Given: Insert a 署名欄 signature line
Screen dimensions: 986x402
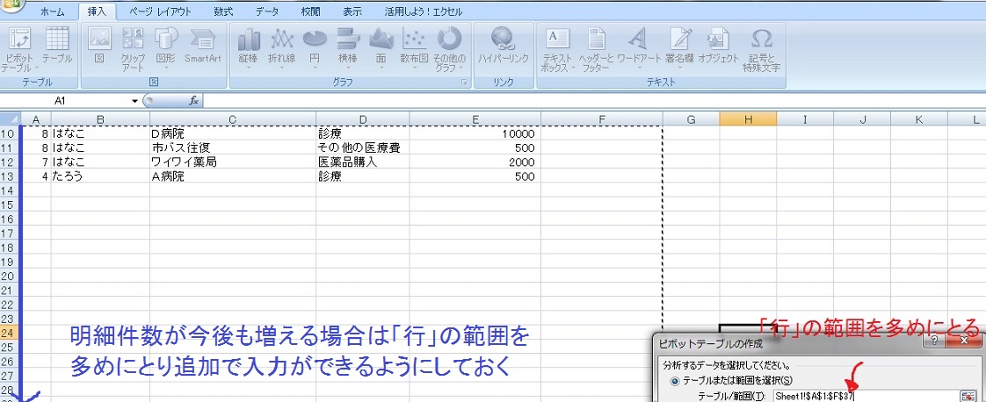Looking at the screenshot, I should point(678,49).
